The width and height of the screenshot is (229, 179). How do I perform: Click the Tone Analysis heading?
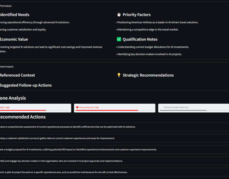coord(13,98)
